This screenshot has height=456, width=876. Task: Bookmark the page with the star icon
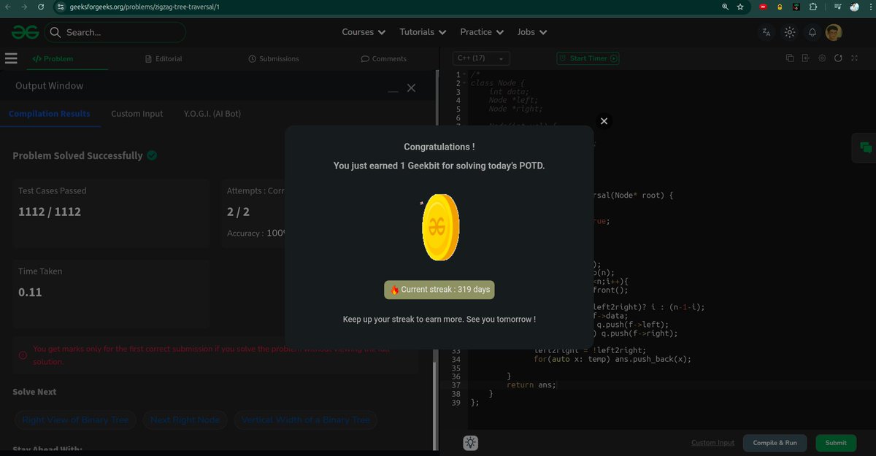(x=740, y=7)
